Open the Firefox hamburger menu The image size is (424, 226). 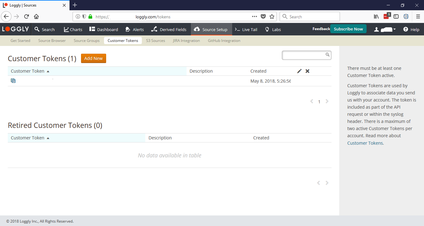[x=418, y=17]
